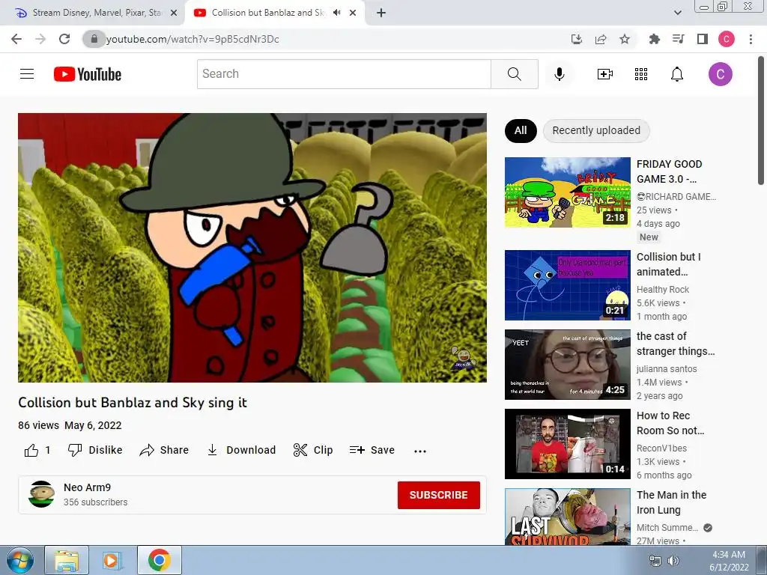The image size is (767, 575).
Task: Create a Clip of the video
Action: pos(313,450)
